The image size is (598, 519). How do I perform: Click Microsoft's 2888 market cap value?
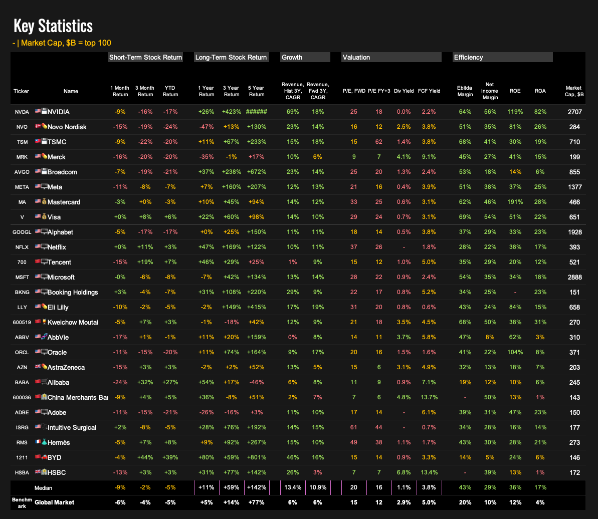(574, 278)
